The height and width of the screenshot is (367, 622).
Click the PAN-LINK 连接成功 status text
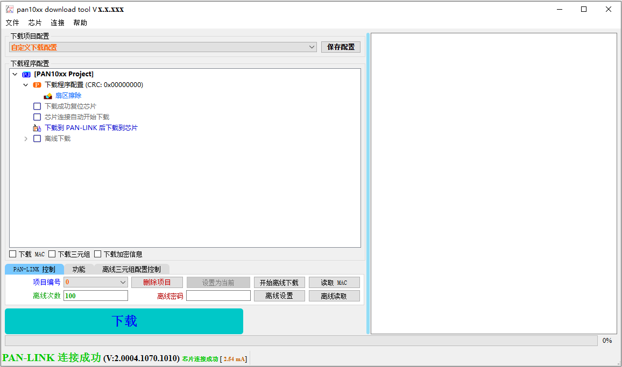pos(52,357)
